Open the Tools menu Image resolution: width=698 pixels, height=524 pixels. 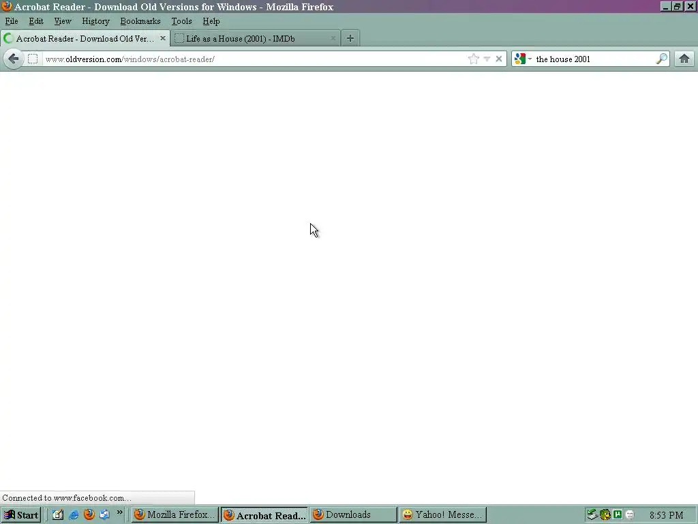(181, 21)
